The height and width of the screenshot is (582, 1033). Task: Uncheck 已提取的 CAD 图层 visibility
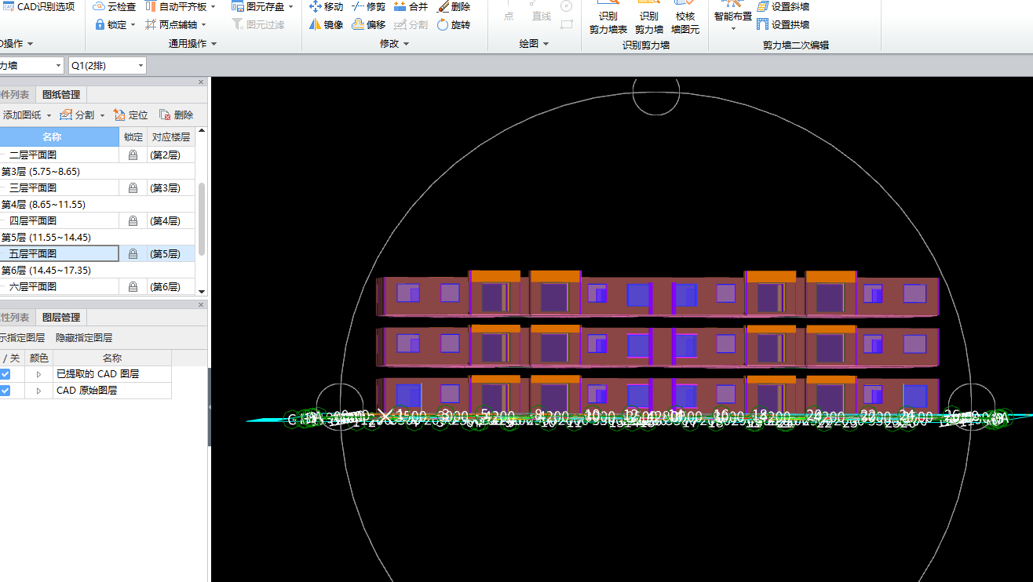point(5,374)
